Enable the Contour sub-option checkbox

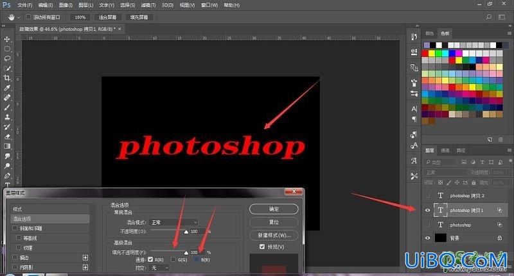[19, 238]
